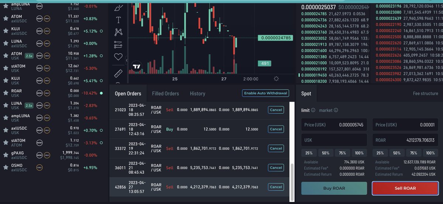Screen dimensions: 443x204
Task: Click BOW badge on stATOM USK row
Action: 40,68
